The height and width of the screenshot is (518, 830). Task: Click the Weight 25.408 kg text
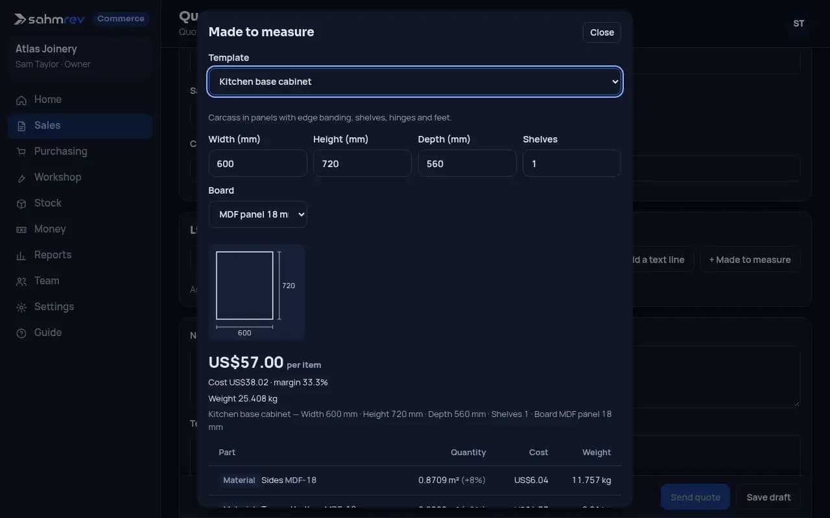point(243,398)
